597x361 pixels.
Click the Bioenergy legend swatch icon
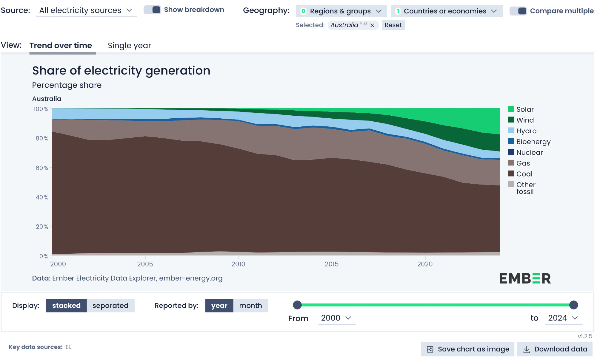(511, 141)
